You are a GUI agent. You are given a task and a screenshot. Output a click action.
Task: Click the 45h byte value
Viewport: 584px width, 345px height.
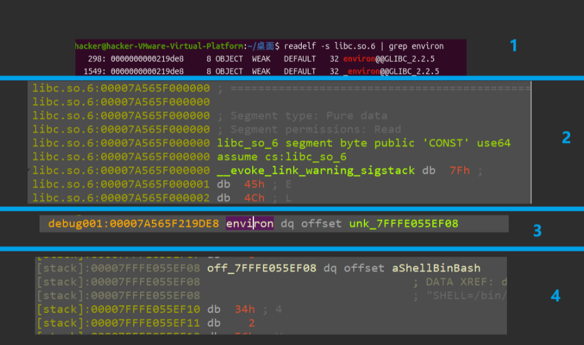[255, 184]
